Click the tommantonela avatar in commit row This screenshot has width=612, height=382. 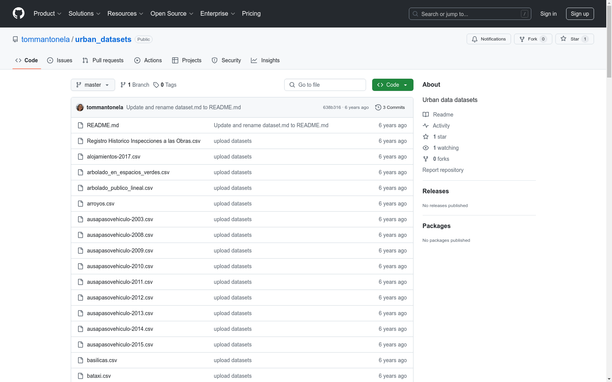click(80, 107)
